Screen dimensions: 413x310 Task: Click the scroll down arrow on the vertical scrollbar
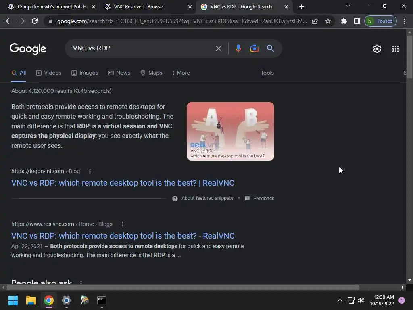coord(409,280)
